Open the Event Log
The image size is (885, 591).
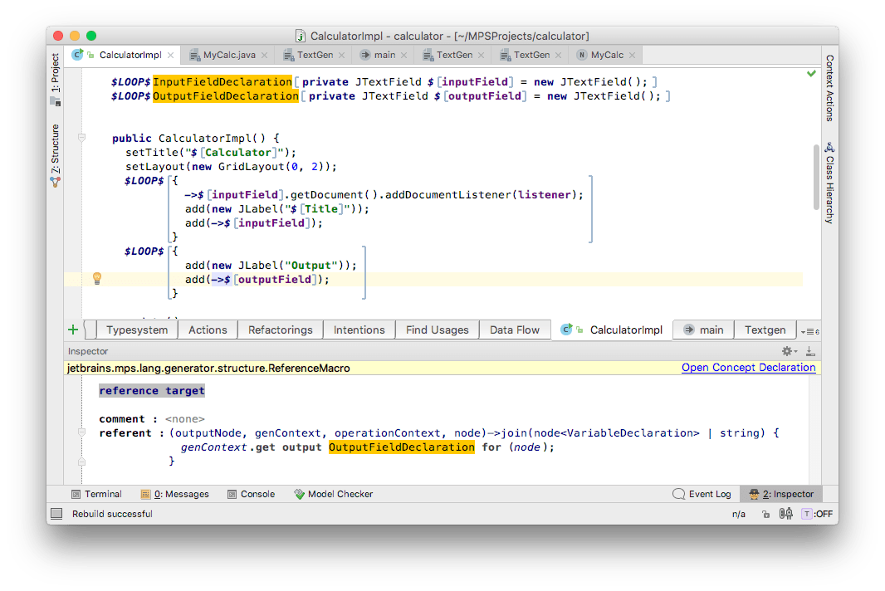click(702, 494)
